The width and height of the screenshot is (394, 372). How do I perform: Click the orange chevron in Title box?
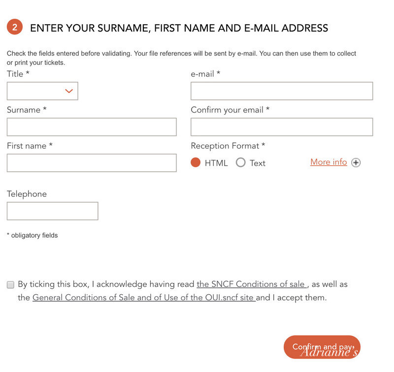69,91
